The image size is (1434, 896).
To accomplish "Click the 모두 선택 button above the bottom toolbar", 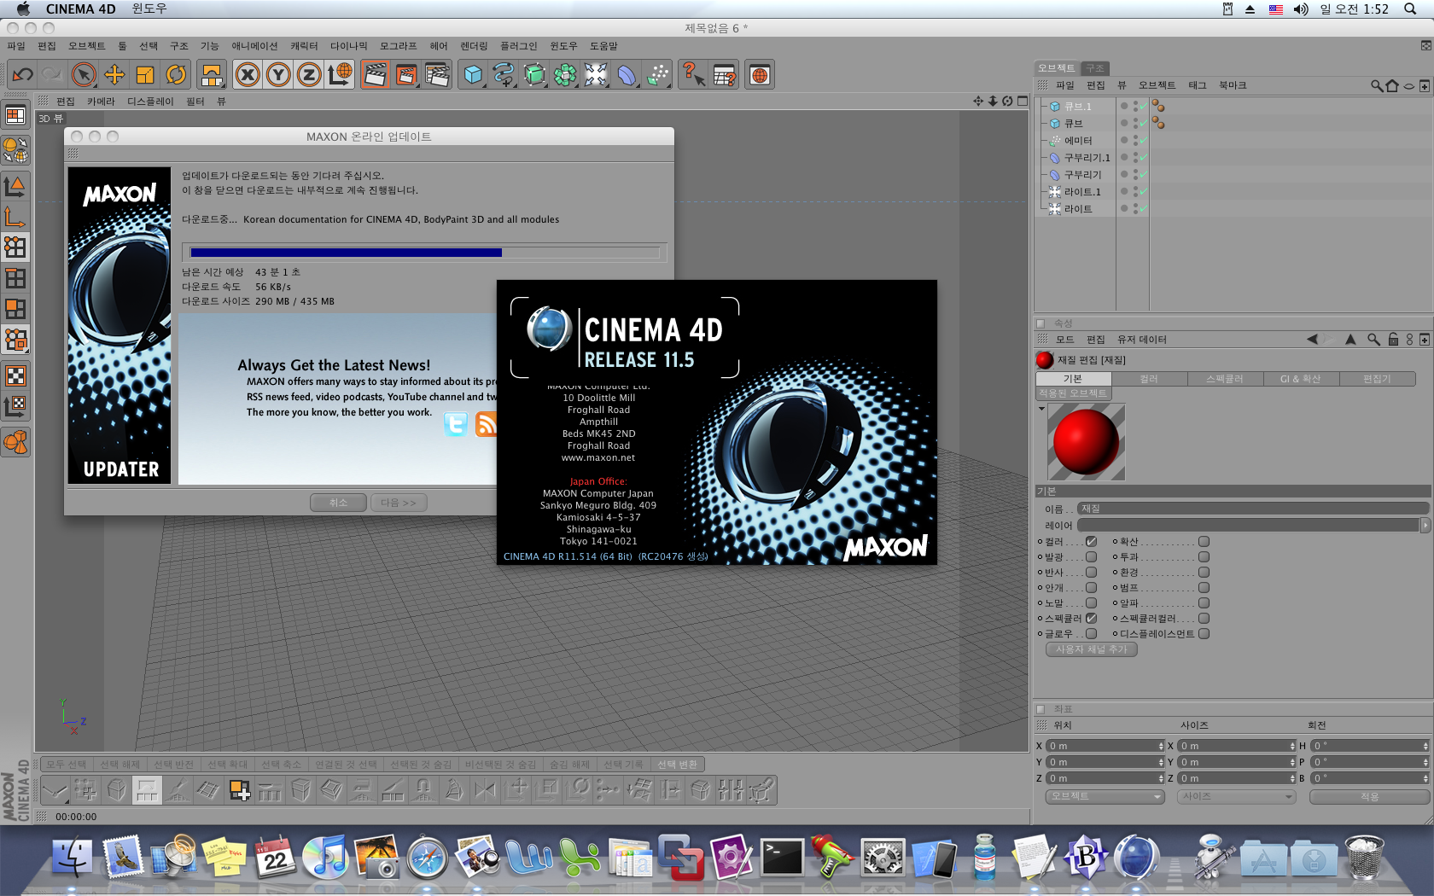I will pos(66,765).
